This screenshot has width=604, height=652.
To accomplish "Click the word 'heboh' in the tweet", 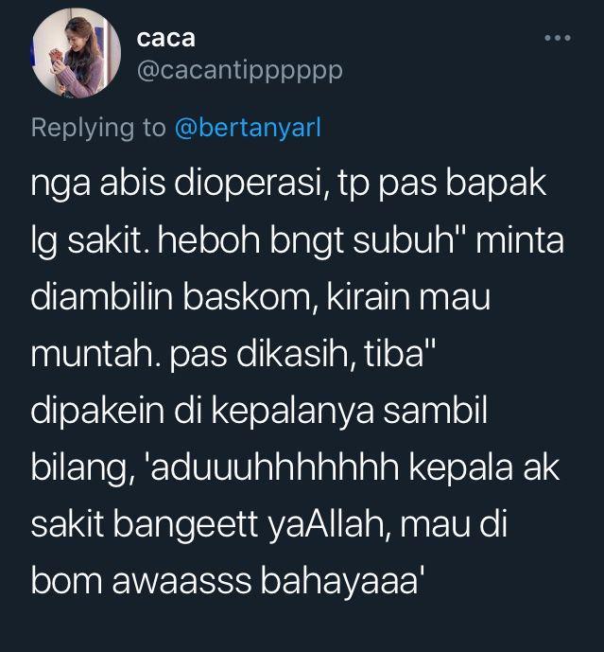I will (x=209, y=240).
